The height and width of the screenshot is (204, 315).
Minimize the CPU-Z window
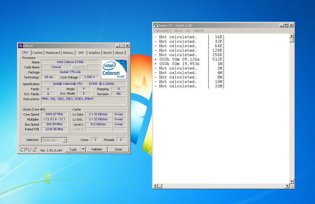118,46
